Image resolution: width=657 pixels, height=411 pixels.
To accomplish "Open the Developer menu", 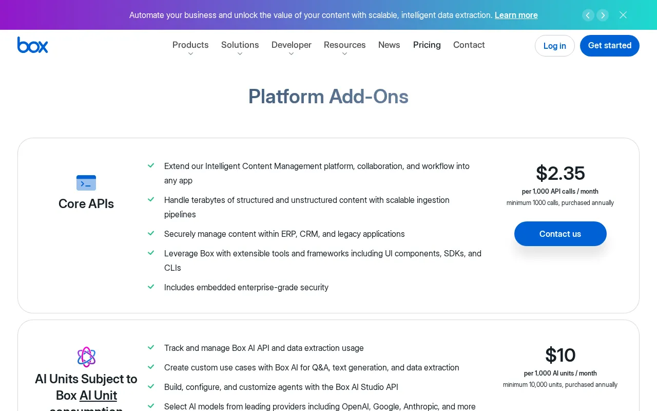I will point(291,45).
